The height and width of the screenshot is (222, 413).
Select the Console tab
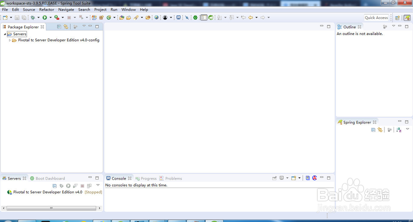coord(119,178)
